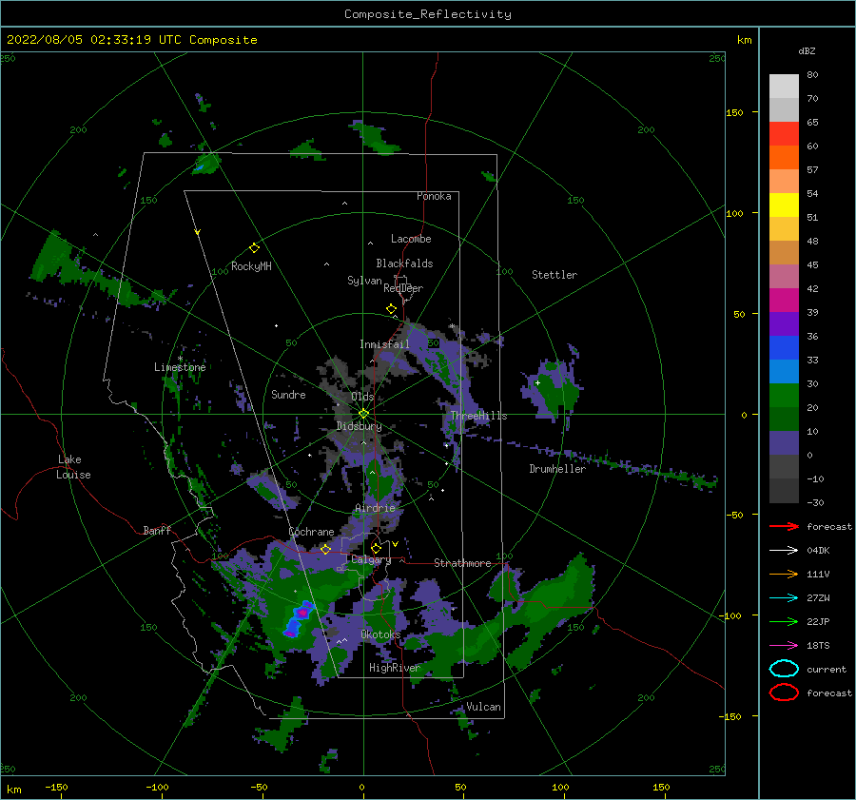856x800 pixels.
Task: Click the yellow swatch between 54 and 51 dBZ
Action: [x=784, y=205]
